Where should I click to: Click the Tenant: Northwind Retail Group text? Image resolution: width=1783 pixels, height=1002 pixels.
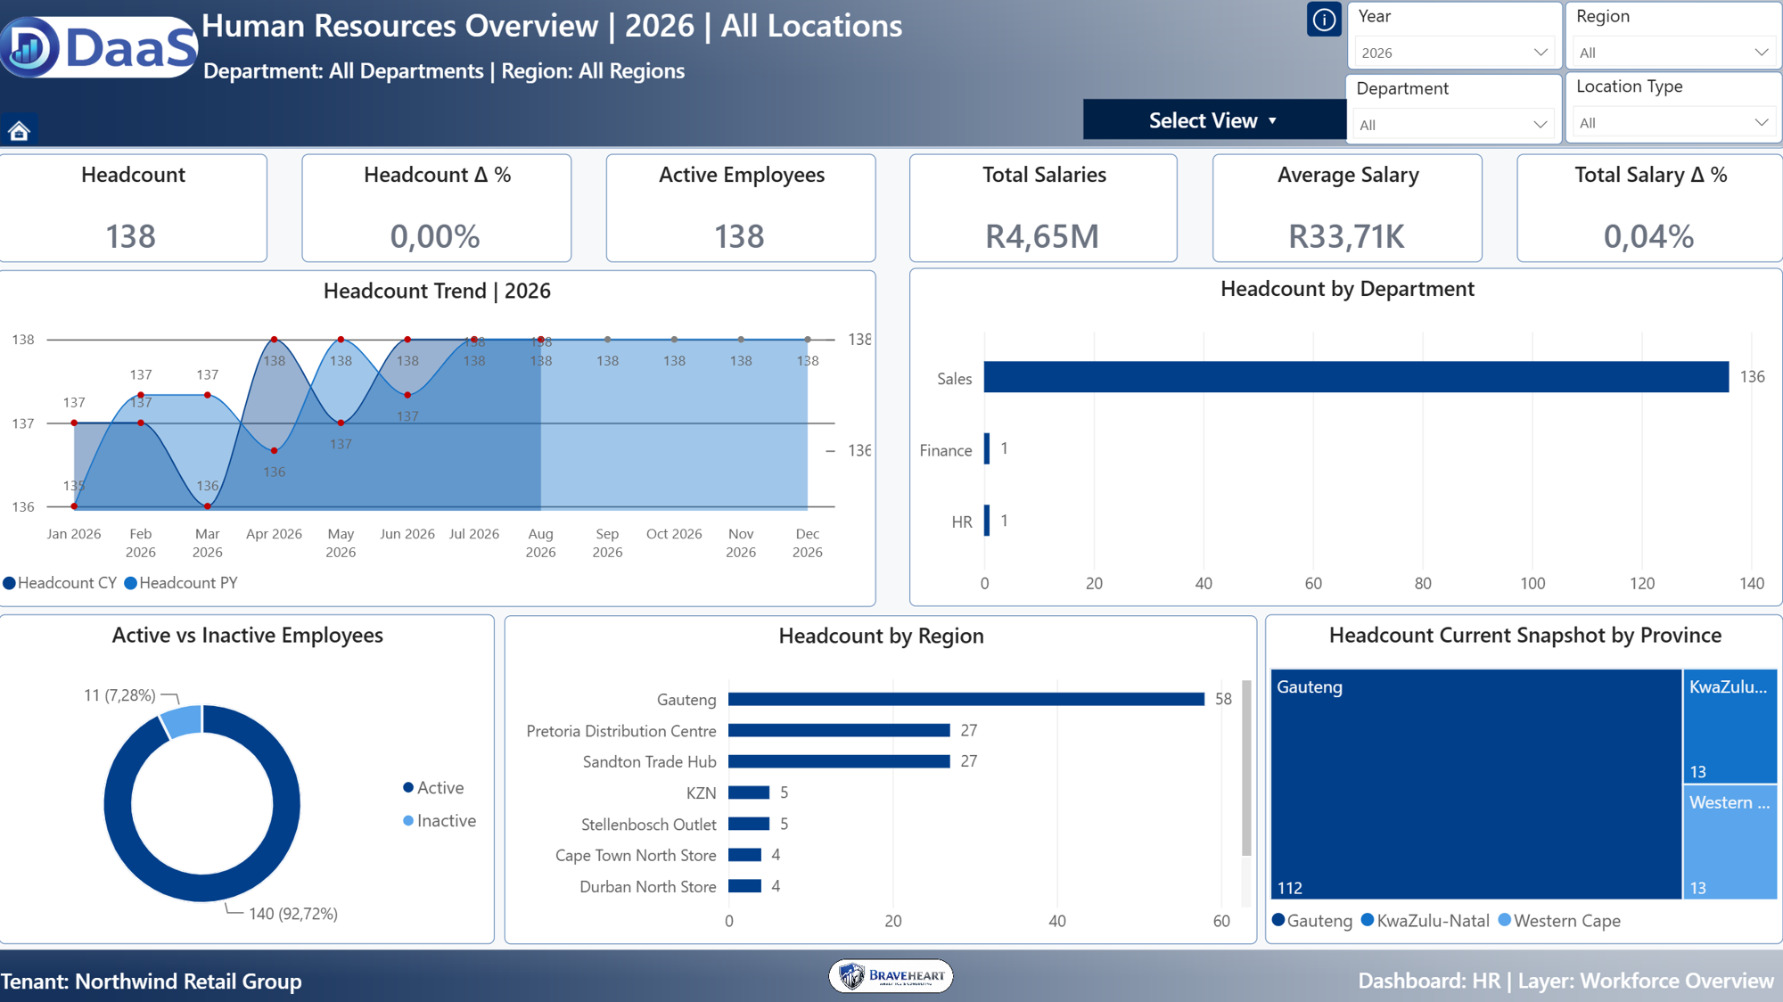[x=151, y=981]
